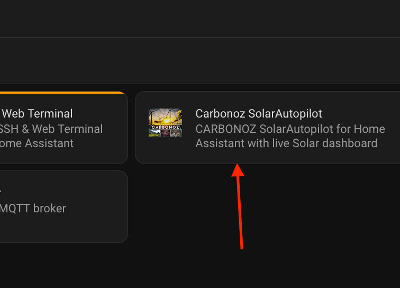Click the CARBONOZ wordmark inside the logo
This screenshot has width=400, height=288.
click(x=165, y=128)
